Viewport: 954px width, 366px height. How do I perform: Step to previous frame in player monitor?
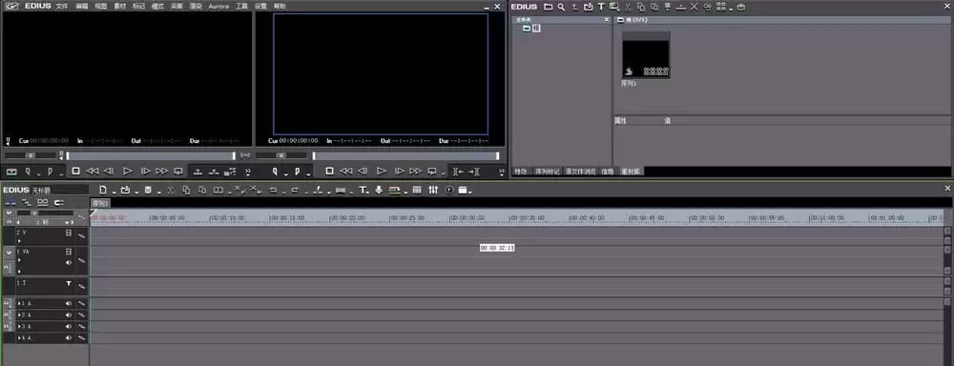pos(109,172)
